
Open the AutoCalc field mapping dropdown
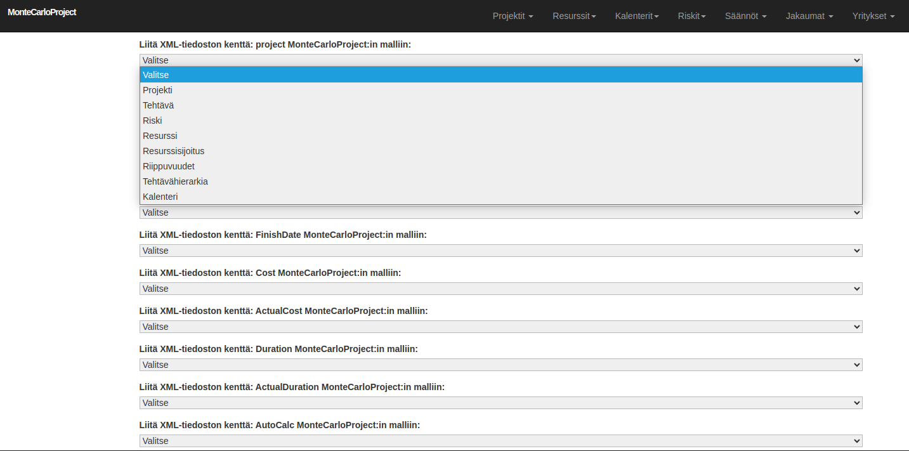500,441
